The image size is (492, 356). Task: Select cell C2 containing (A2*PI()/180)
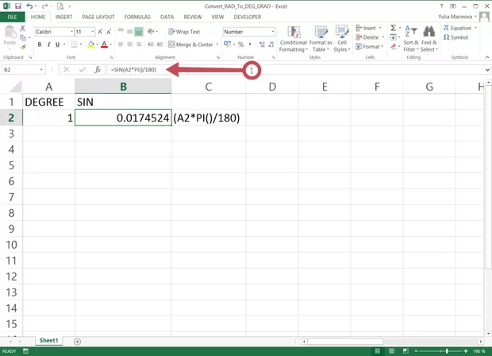[x=208, y=118]
